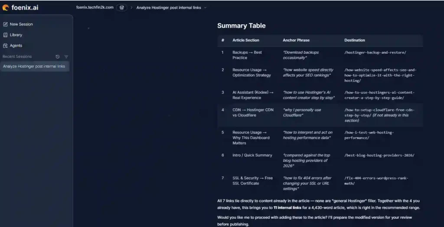Image resolution: width=444 pixels, height=227 pixels.
Task: Click 'compared against the top blog hosting providers' phrase
Action: pyautogui.click(x=307, y=160)
